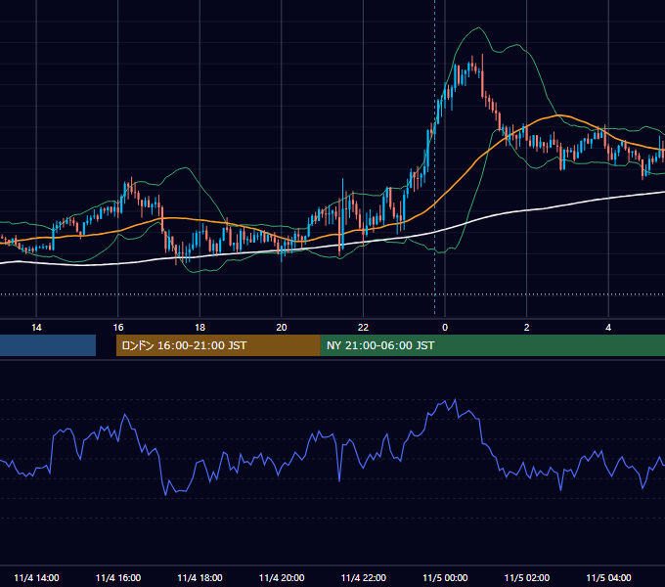665x587 pixels.
Task: Click the highest candlestick near the price peak
Action: point(483,75)
